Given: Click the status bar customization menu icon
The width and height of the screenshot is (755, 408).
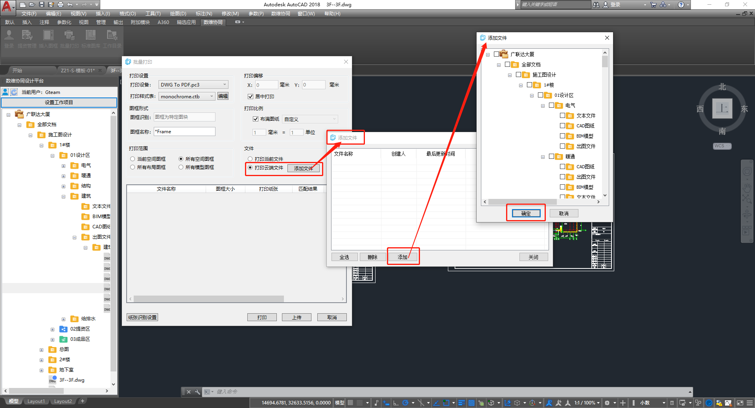Looking at the screenshot, I should pos(749,402).
